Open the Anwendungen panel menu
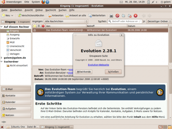The width and height of the screenshot is (172, 129). [14, 2]
